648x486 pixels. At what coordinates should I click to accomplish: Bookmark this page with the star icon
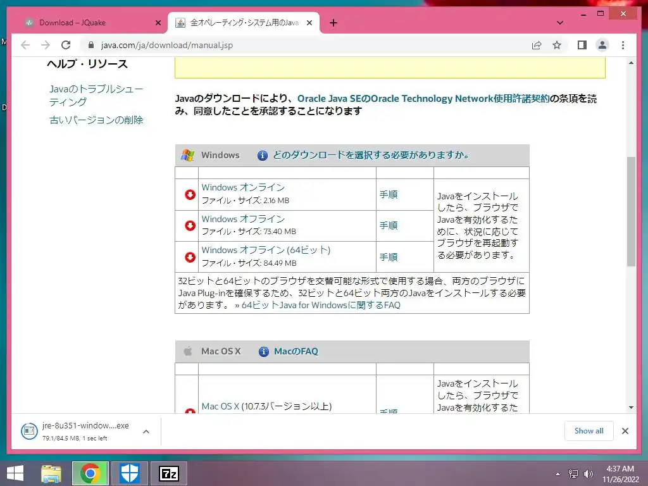[557, 45]
